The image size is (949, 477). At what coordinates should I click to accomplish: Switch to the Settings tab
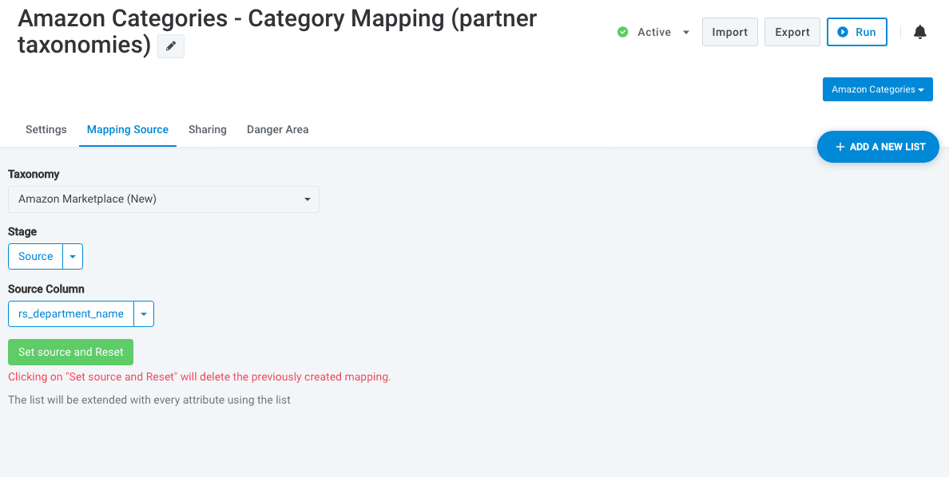(46, 129)
